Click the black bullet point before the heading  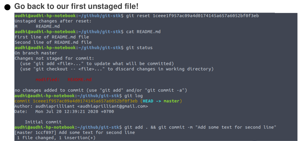point(8,7)
